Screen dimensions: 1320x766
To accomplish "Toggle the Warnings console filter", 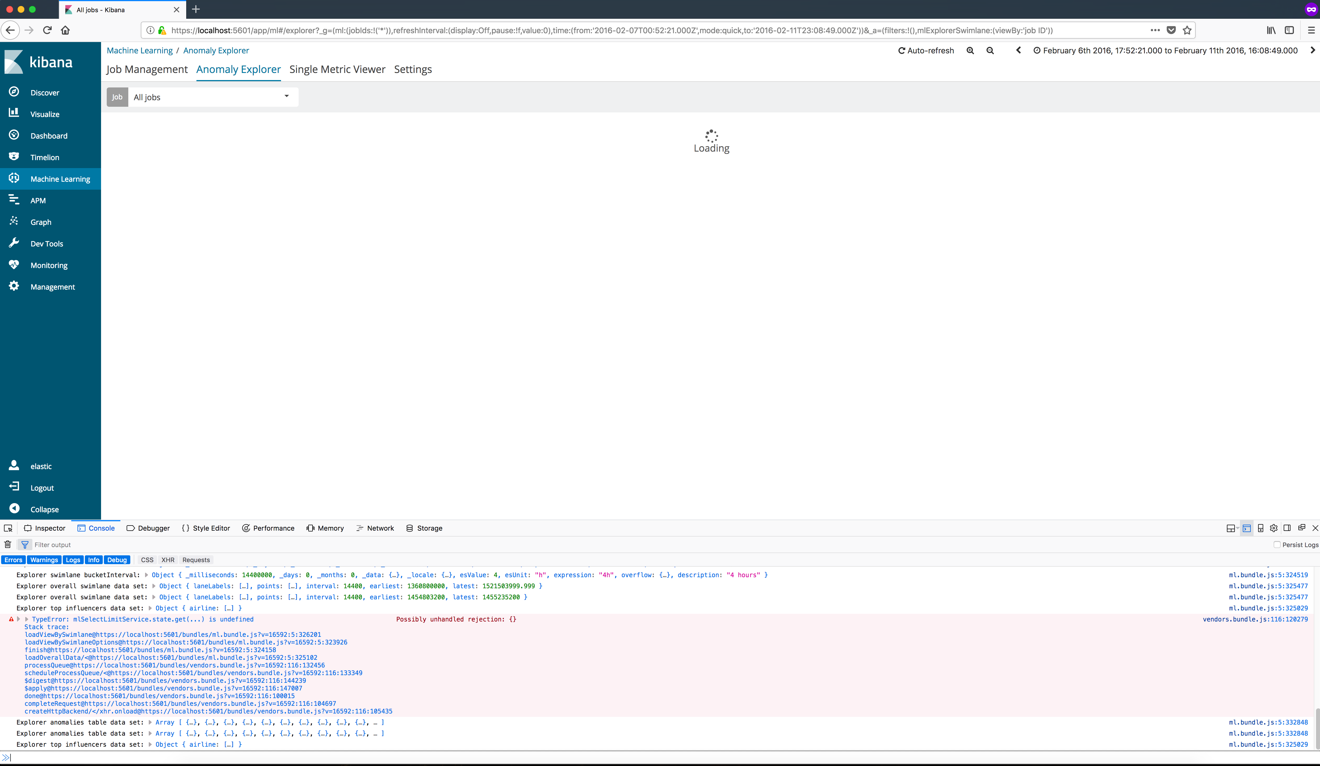I will click(44, 560).
